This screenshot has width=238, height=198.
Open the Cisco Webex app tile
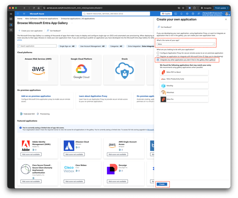click(81, 174)
